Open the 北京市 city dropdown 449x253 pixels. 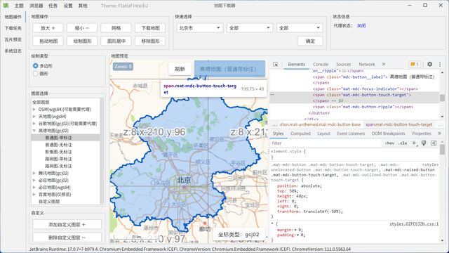coord(199,28)
